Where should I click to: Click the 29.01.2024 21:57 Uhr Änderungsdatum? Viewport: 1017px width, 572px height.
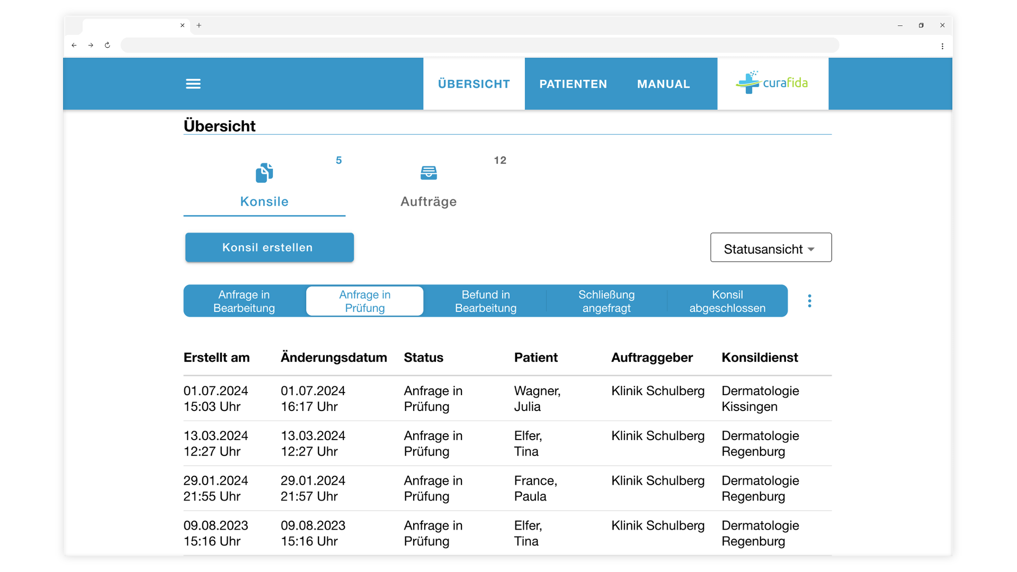click(x=313, y=488)
